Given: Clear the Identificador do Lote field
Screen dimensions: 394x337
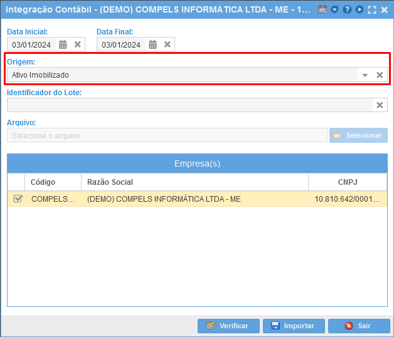Looking at the screenshot, I should (380, 105).
